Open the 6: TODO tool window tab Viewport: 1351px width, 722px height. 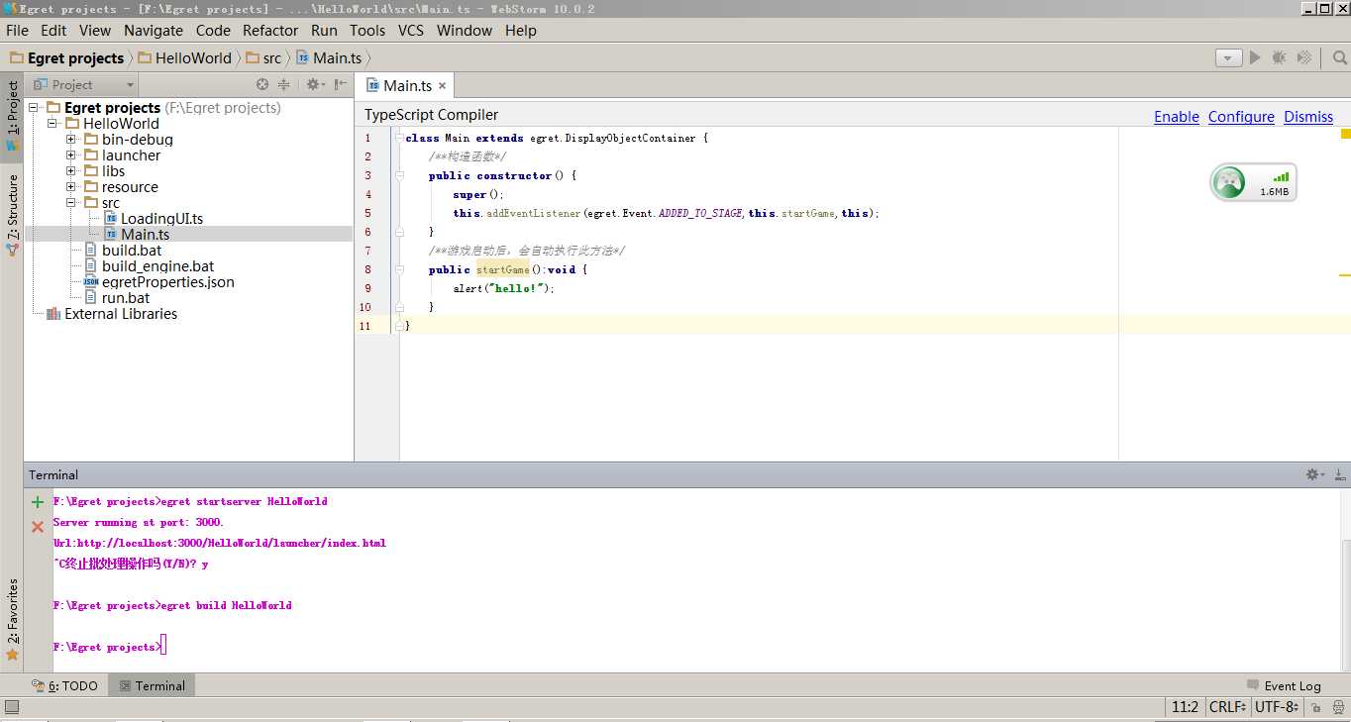click(65, 685)
